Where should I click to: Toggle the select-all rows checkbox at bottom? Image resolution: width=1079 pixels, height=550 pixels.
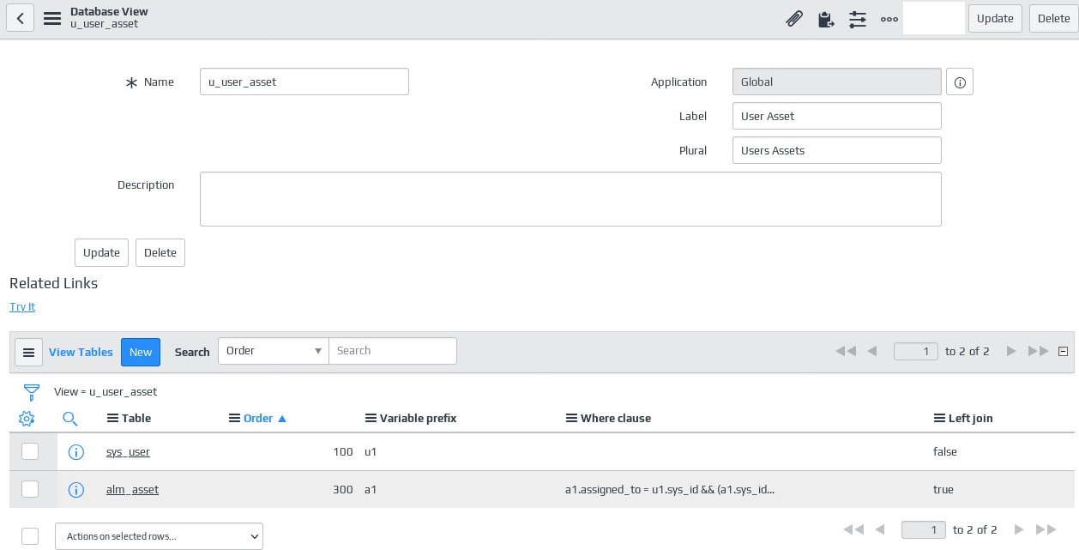(30, 536)
